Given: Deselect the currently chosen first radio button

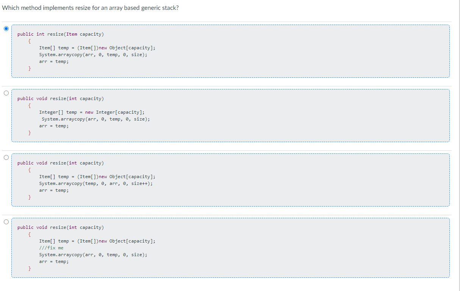Looking at the screenshot, I should point(6,28).
